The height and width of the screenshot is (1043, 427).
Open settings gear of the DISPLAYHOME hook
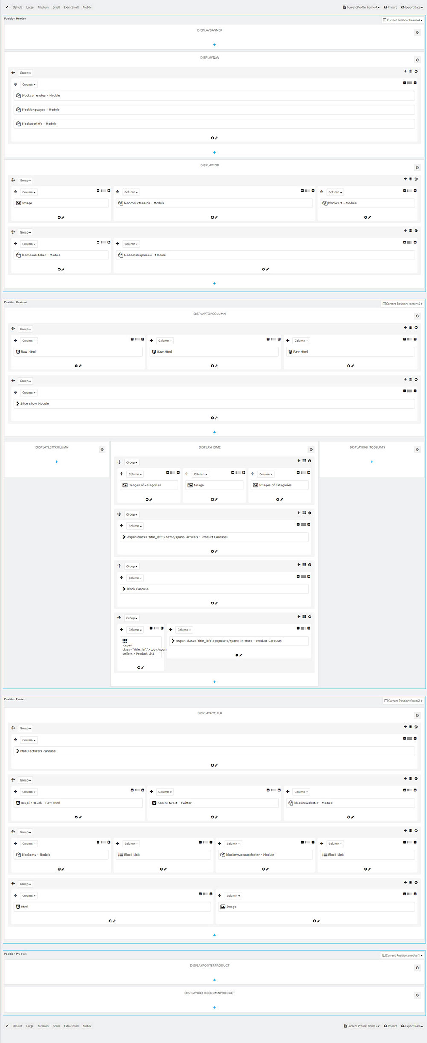tap(311, 450)
